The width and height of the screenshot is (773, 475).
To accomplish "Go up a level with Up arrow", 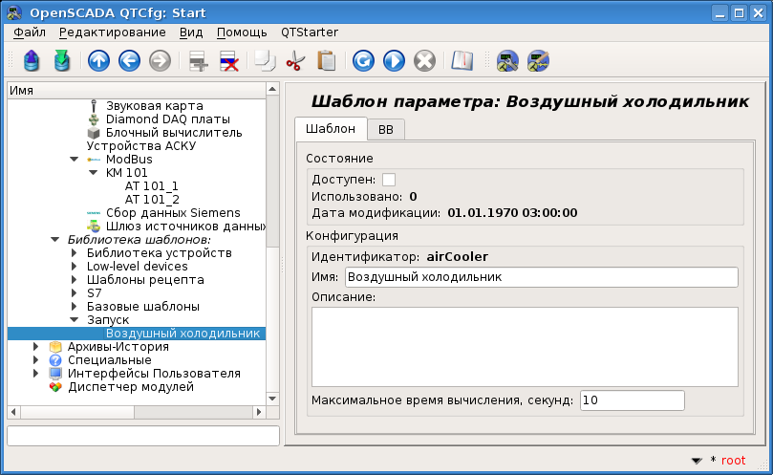I will tap(98, 61).
